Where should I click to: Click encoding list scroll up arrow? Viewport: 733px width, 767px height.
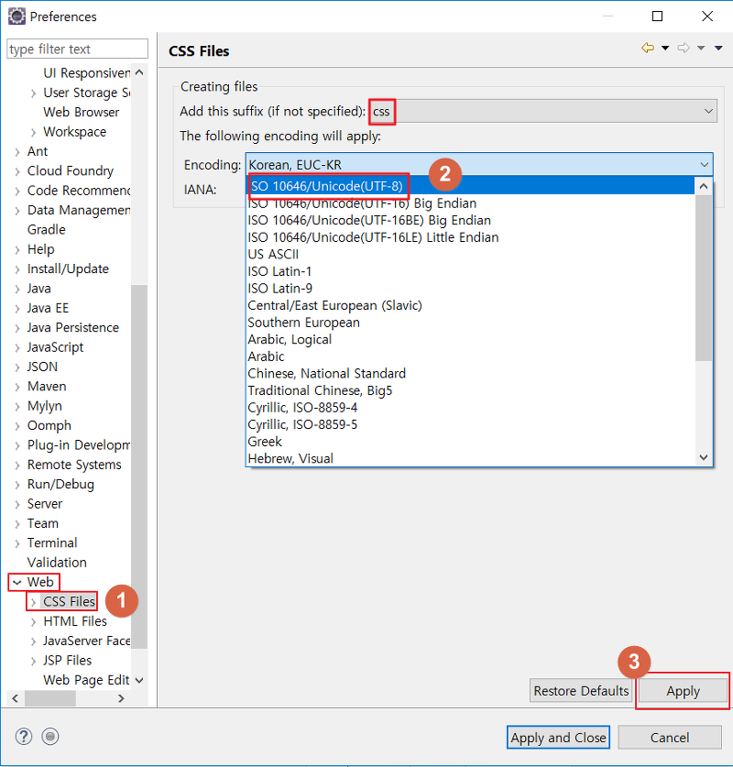pyautogui.click(x=704, y=186)
